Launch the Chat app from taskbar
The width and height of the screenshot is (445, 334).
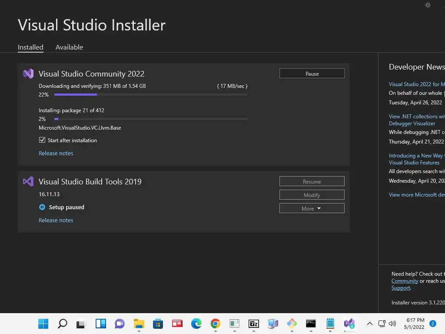coord(120,324)
